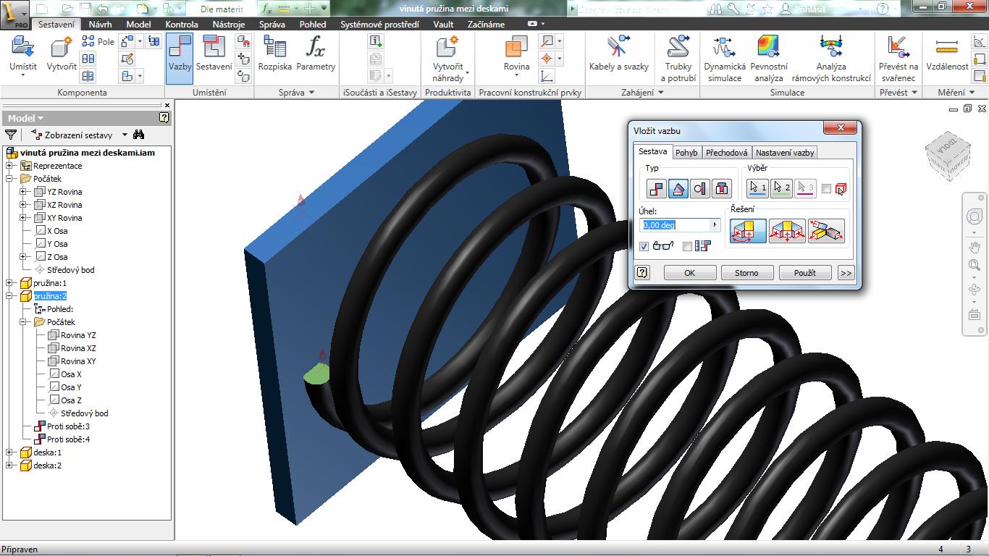Select the mate constraint type icon
Screen dimensions: 989x556
657,189
